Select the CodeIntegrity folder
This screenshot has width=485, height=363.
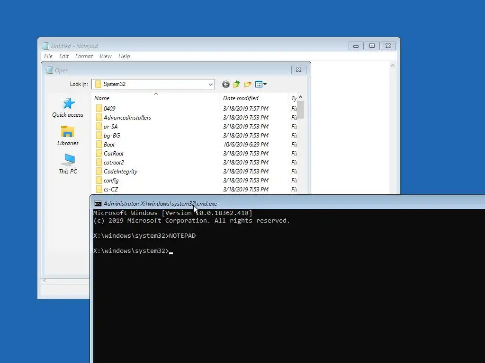coord(120,171)
